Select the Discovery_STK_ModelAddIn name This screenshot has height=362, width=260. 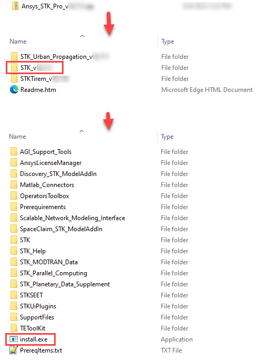(58, 174)
